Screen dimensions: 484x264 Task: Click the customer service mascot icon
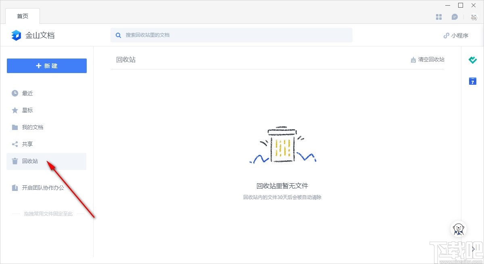pos(458,229)
